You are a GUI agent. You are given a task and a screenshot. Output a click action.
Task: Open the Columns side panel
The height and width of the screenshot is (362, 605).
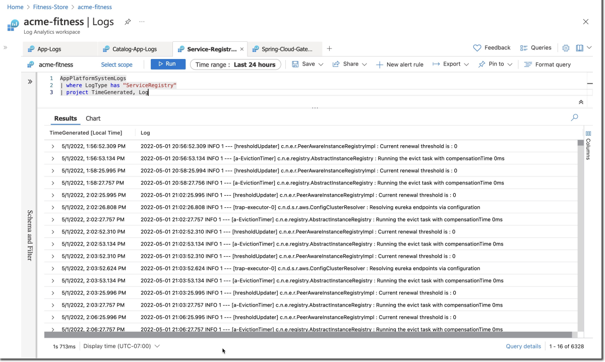point(588,145)
